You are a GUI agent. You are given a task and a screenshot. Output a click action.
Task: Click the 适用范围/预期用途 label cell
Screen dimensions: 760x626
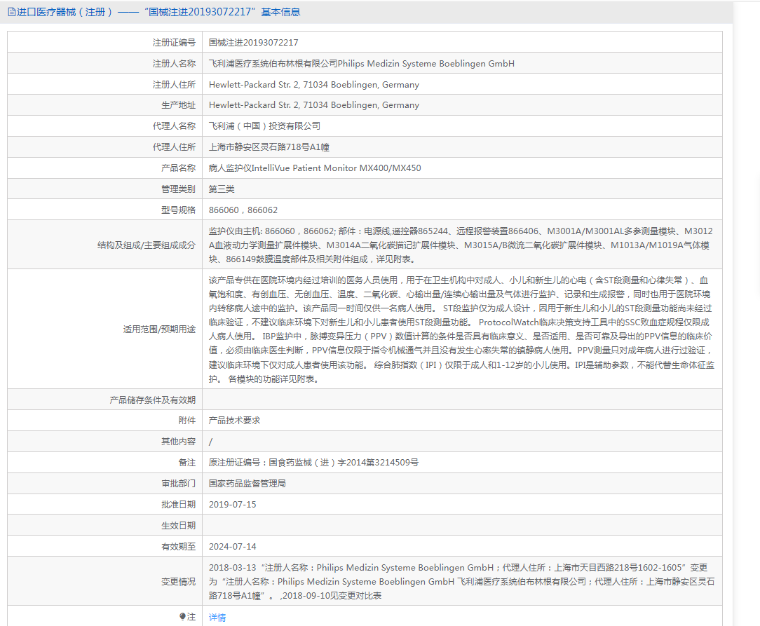click(x=104, y=329)
